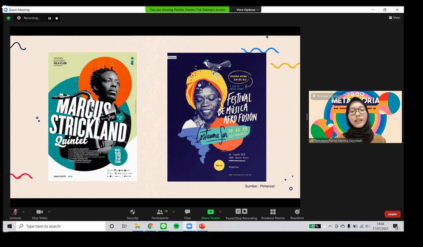Image resolution: width=423 pixels, height=247 pixels.
Task: Click the Zoom Meeting window title
Action: click(x=19, y=10)
